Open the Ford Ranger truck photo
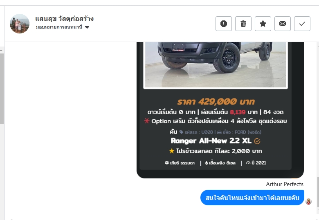 (216, 65)
